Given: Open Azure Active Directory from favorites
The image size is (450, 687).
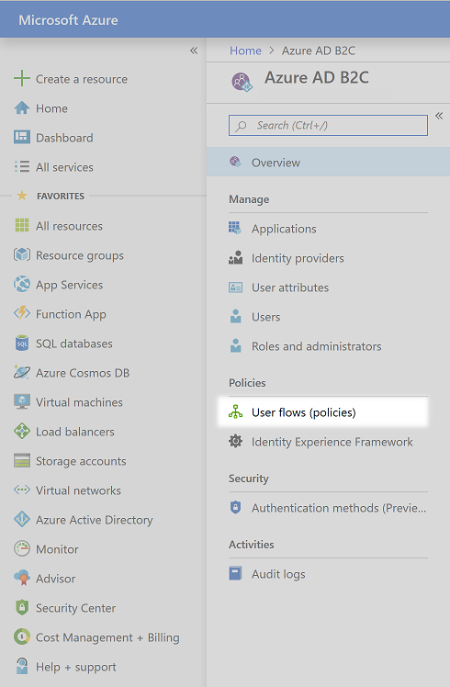Looking at the screenshot, I should pos(95,520).
